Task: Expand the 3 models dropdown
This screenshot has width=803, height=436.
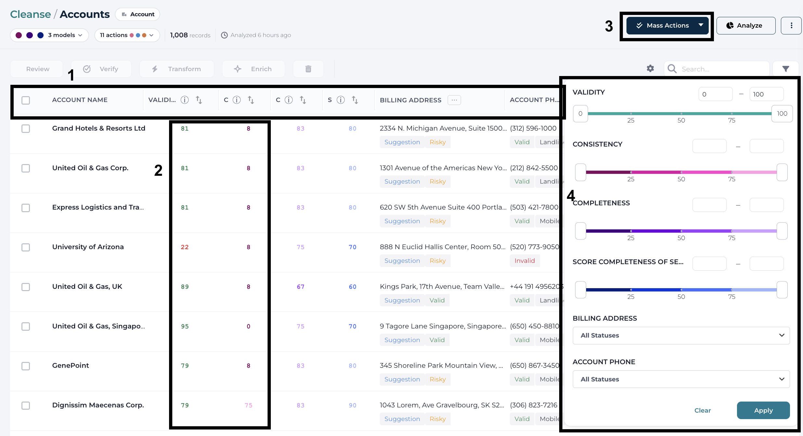Action: [49, 35]
